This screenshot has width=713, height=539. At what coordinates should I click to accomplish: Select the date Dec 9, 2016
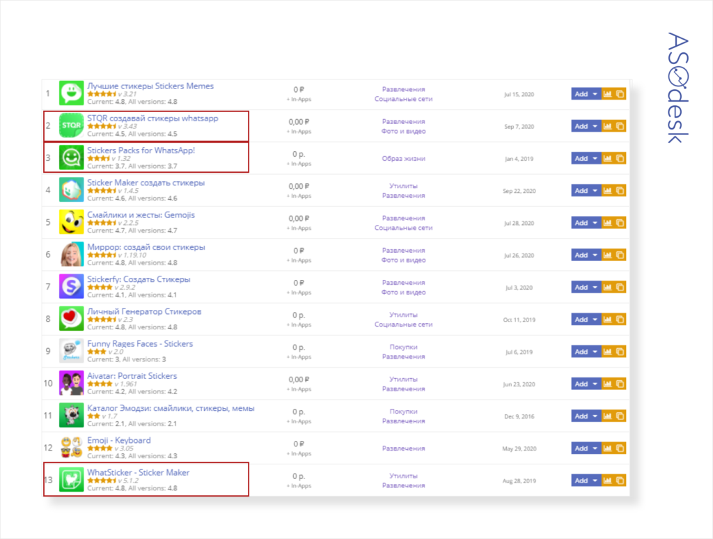pyautogui.click(x=519, y=416)
